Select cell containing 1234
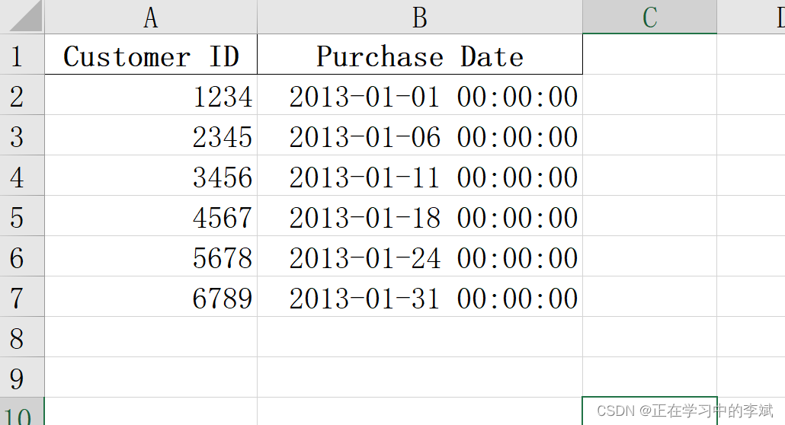The width and height of the screenshot is (785, 425). (x=151, y=94)
